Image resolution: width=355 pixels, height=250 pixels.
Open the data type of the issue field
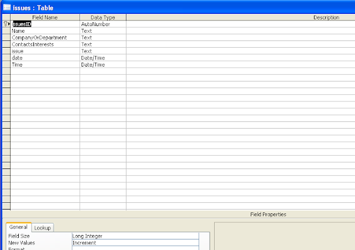coord(103,51)
